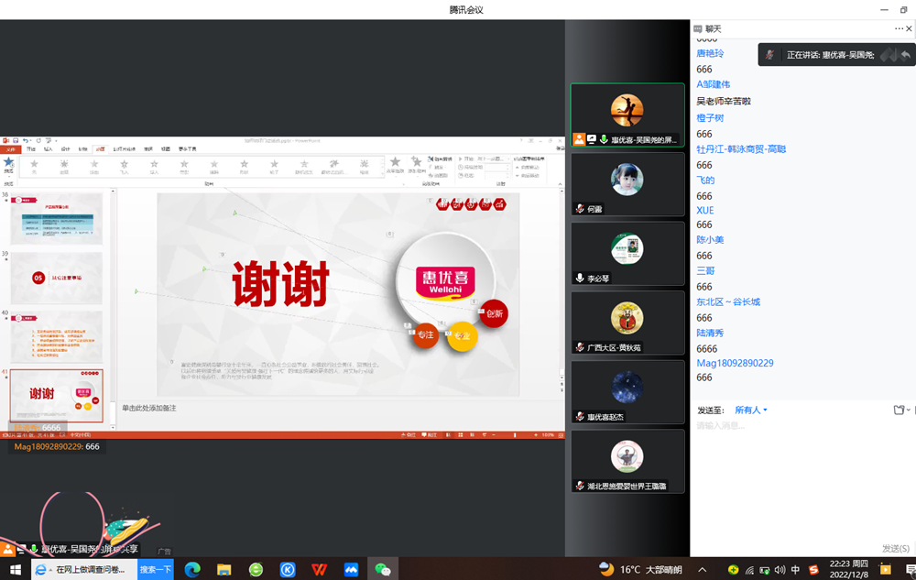Click the Undo icon in PowerPoint title bar
Screen dimensions: 916x580
pos(27,140)
